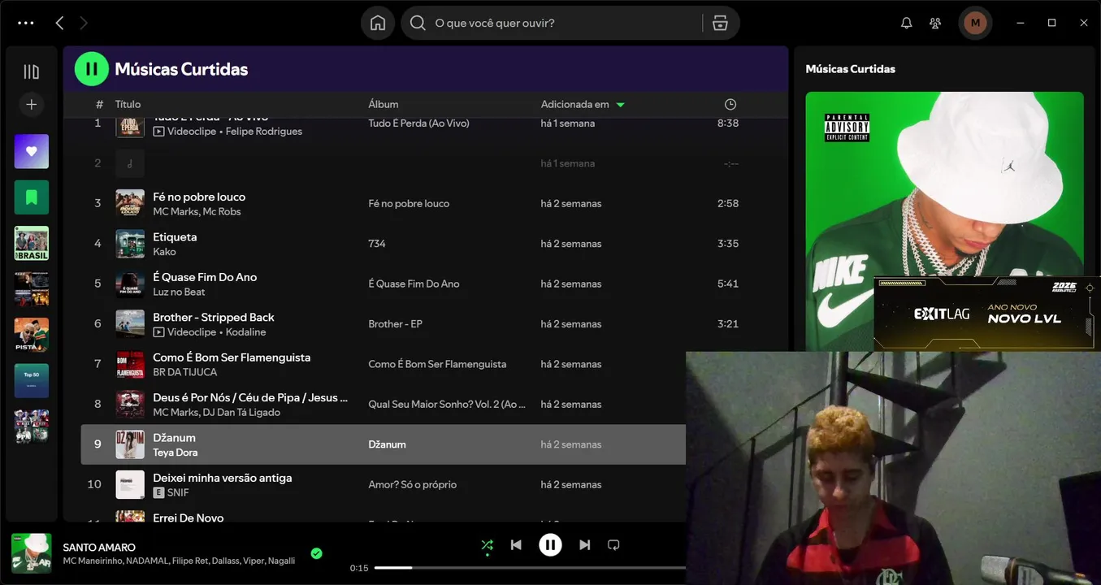
Task: Click Músicas Curtidas title in right panel
Action: coord(850,69)
